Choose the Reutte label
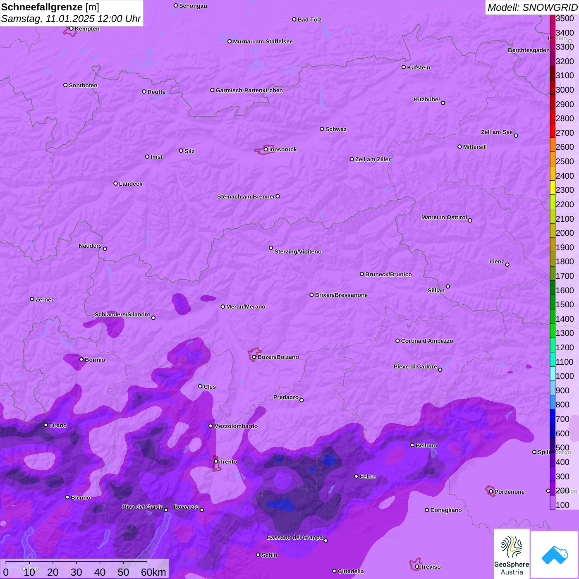 coord(156,92)
